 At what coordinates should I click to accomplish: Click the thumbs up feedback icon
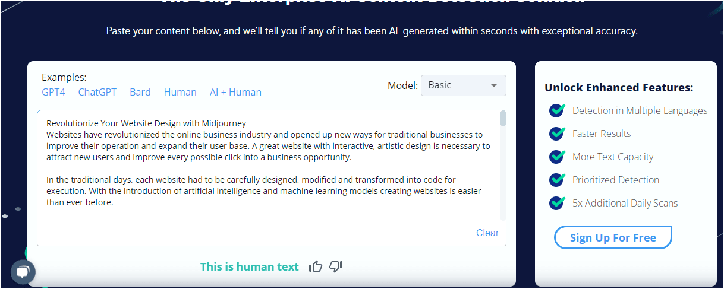[316, 266]
